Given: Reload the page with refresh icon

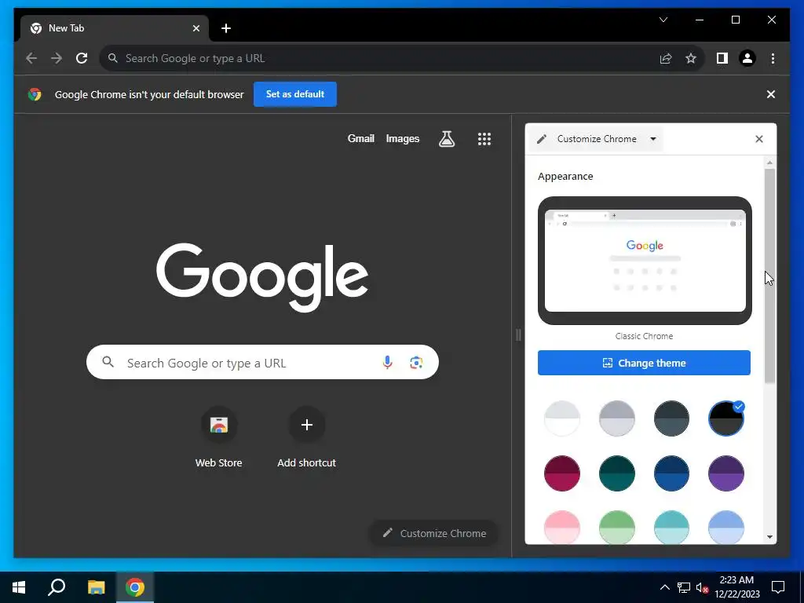Looking at the screenshot, I should point(82,58).
